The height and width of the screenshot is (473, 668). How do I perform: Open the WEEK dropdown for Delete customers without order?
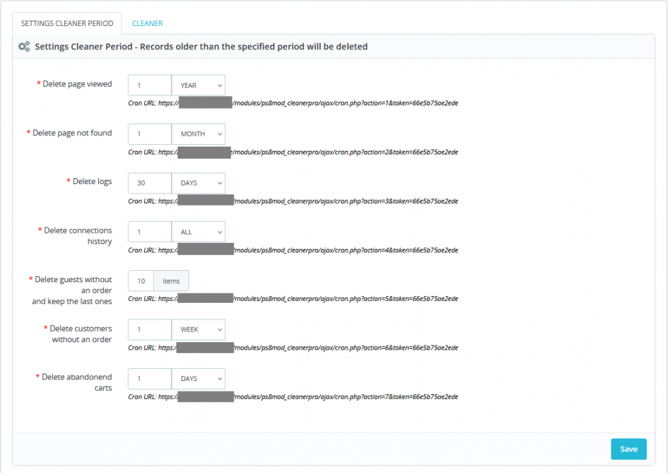pyautogui.click(x=198, y=330)
